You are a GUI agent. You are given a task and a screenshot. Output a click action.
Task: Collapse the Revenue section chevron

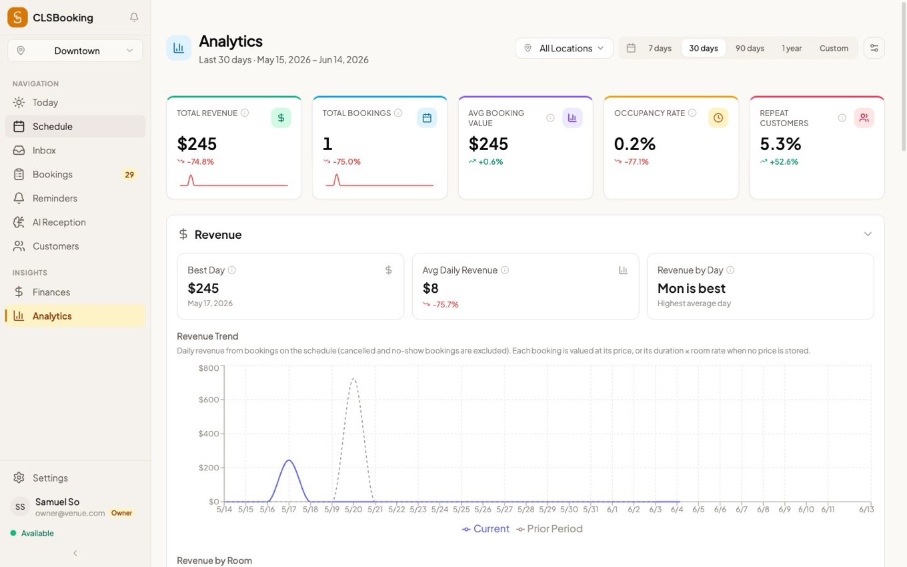click(868, 234)
